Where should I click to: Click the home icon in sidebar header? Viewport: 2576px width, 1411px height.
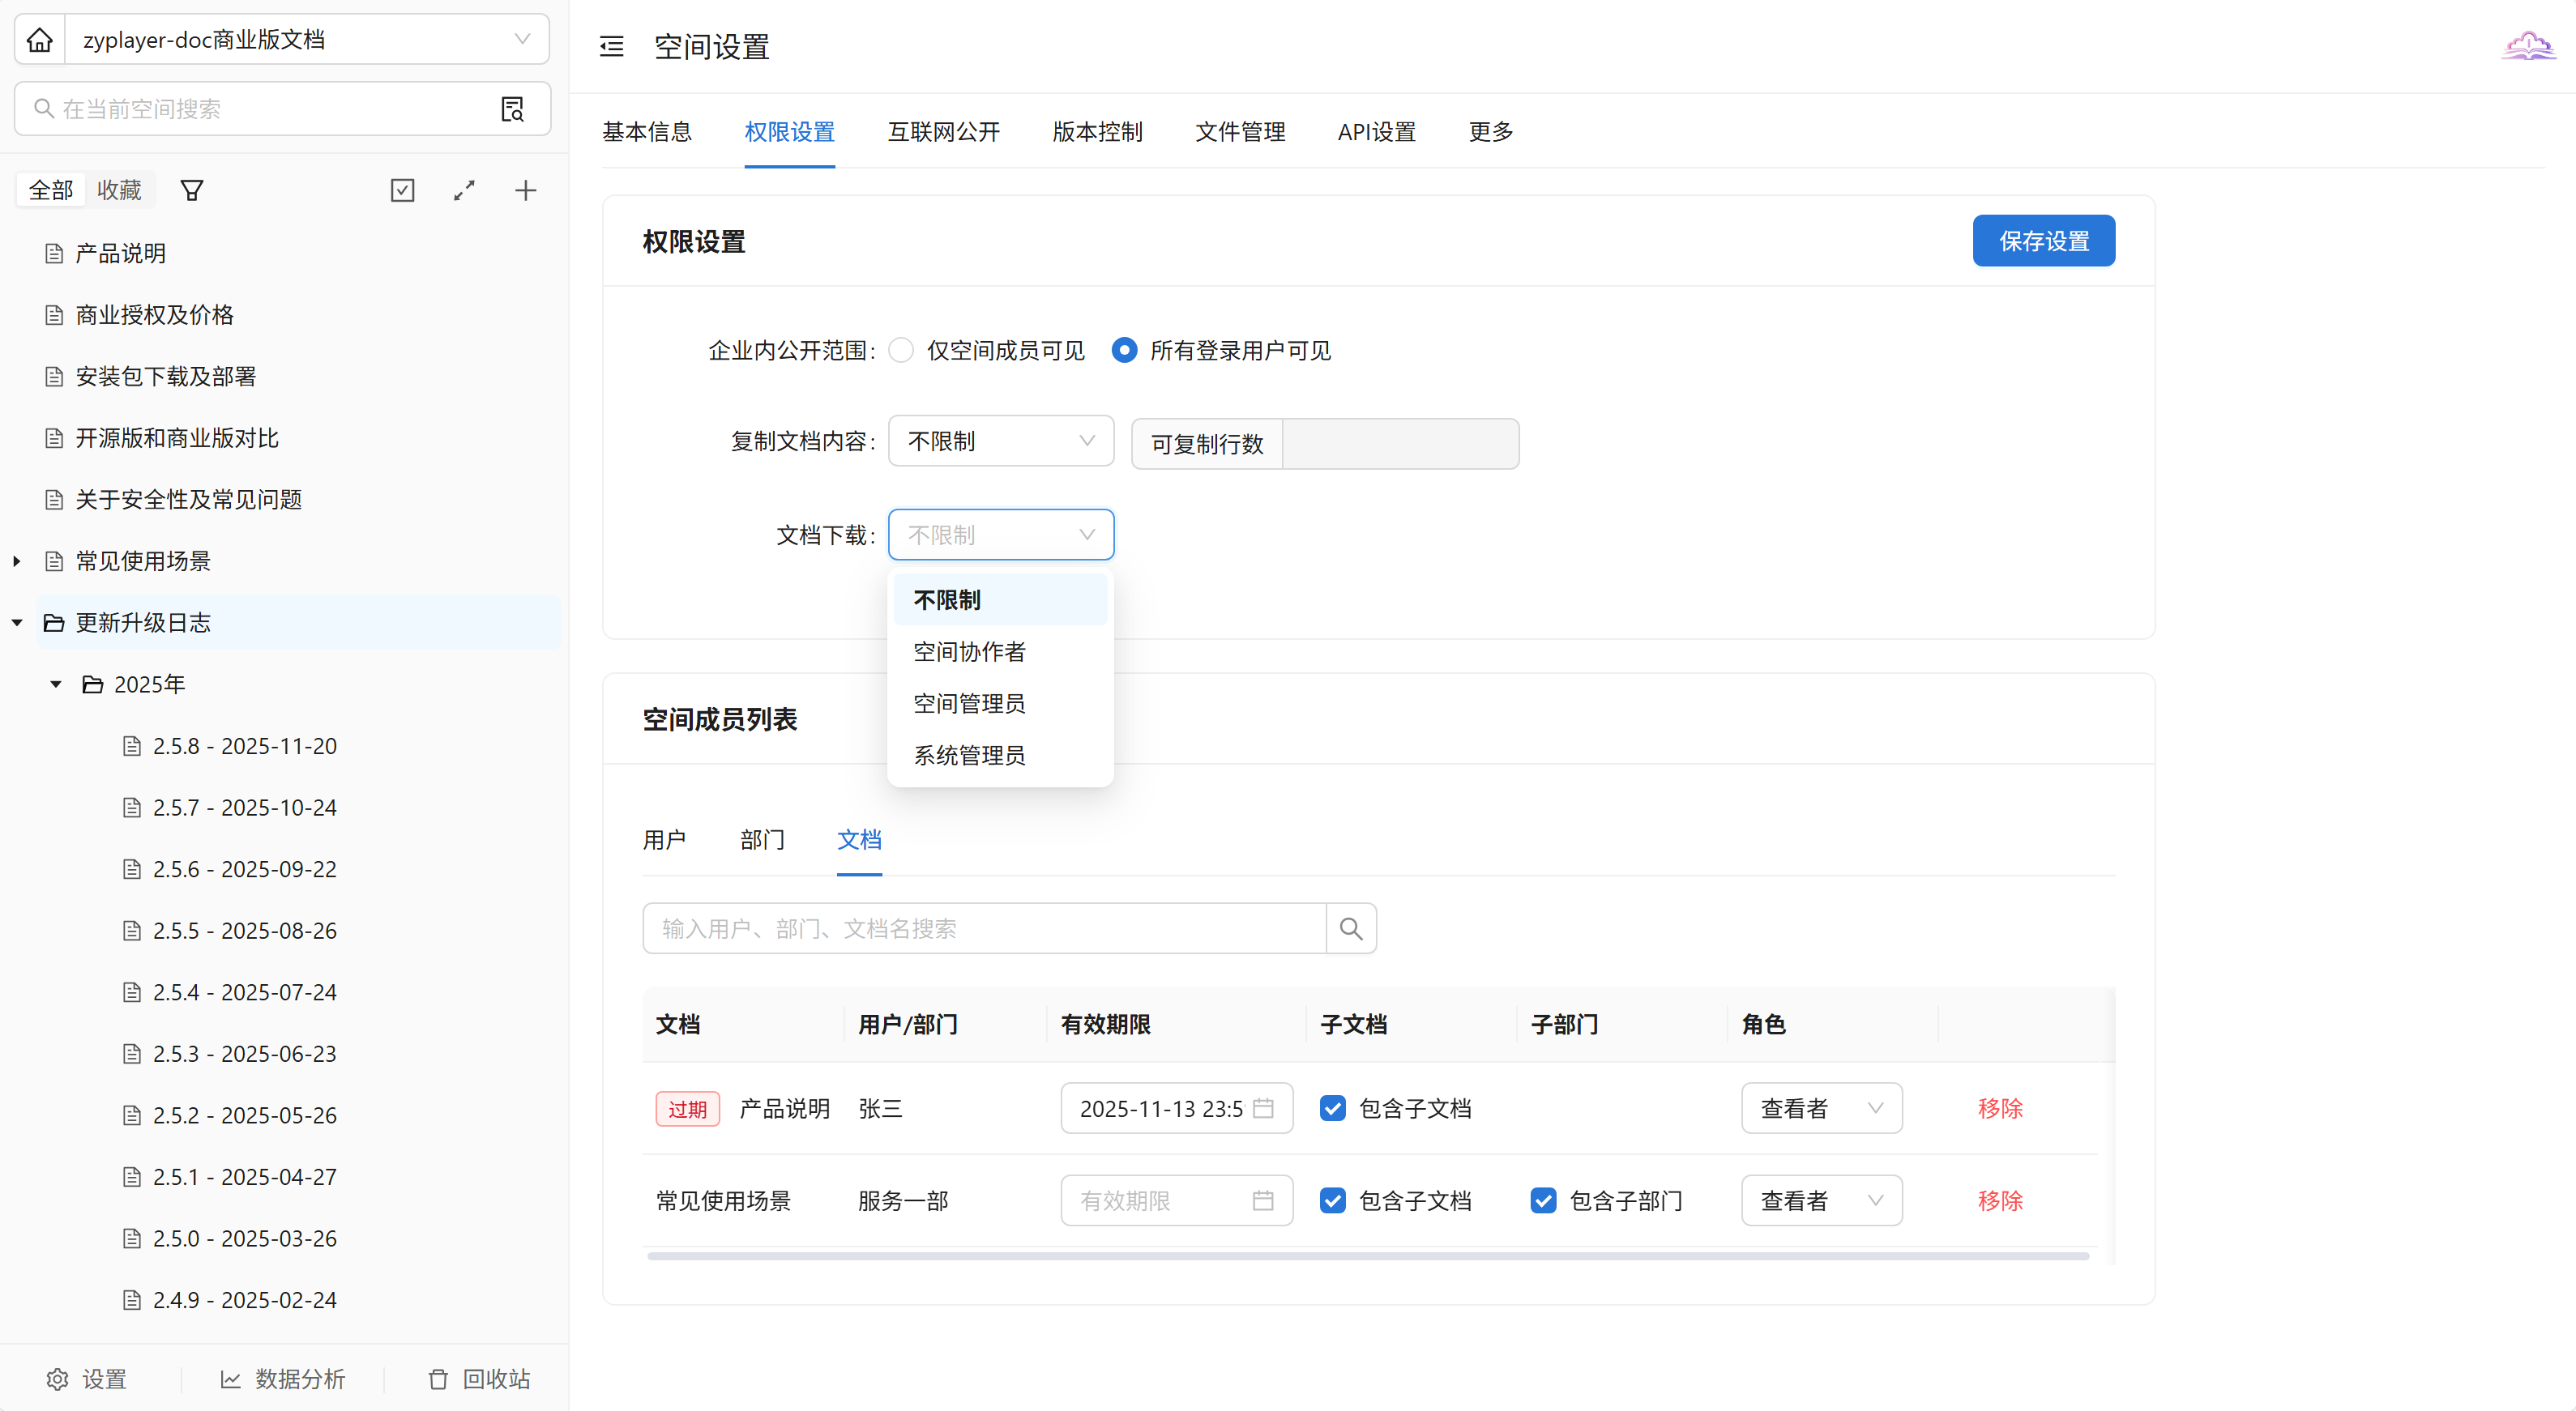coord(40,40)
